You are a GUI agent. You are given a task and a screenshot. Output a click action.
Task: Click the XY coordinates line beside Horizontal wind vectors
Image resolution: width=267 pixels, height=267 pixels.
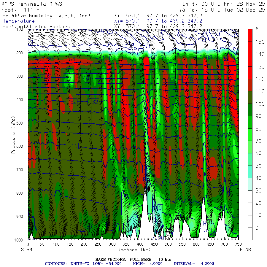[158, 26]
